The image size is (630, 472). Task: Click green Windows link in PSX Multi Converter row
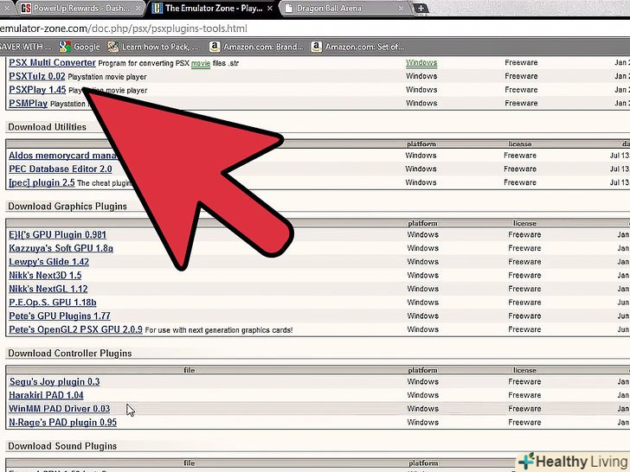[x=421, y=63]
